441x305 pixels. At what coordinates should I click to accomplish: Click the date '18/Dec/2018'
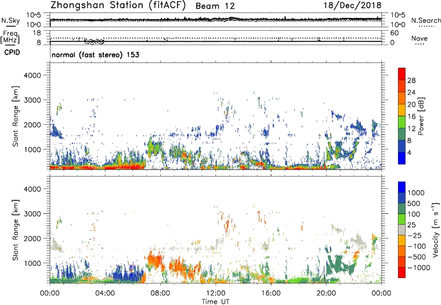[352, 6]
